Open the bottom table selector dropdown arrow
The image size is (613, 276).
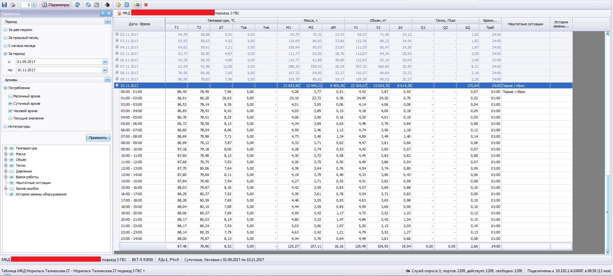point(144,271)
